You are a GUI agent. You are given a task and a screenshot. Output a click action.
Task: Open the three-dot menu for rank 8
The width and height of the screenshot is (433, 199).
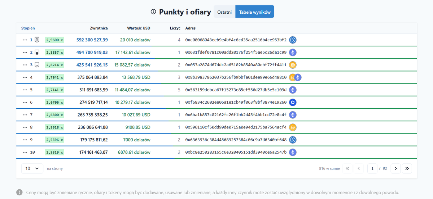(x=25, y=127)
